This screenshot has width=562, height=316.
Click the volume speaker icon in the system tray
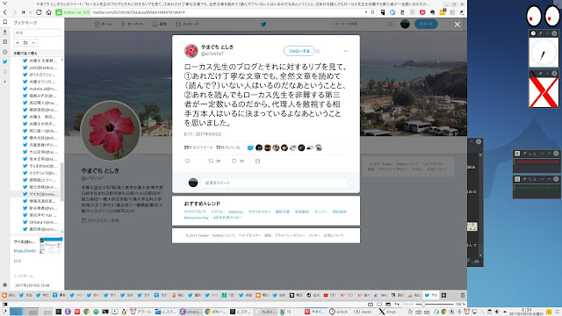click(497, 312)
